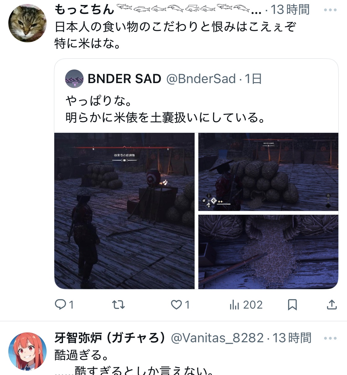347x375 pixels.
Task: Open the top right rice bales screenshot
Action: (x=268, y=172)
